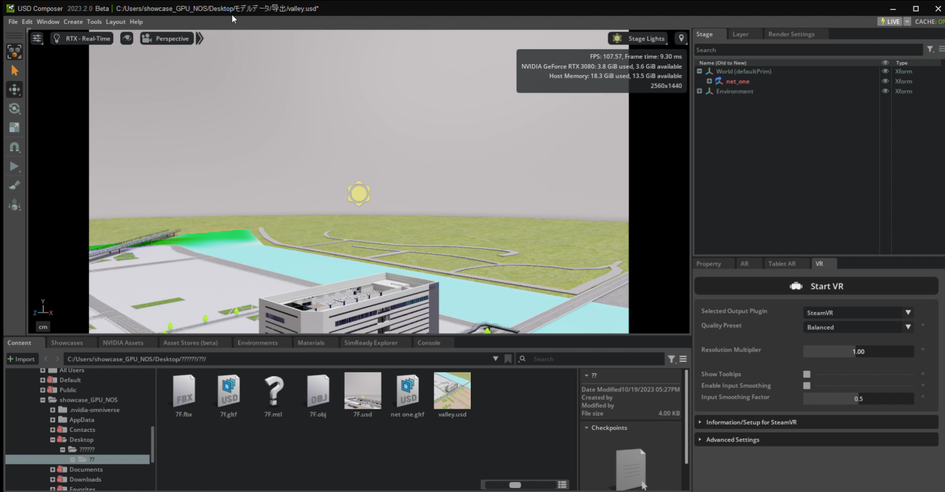Switch to the Render Settings tab

click(x=791, y=34)
